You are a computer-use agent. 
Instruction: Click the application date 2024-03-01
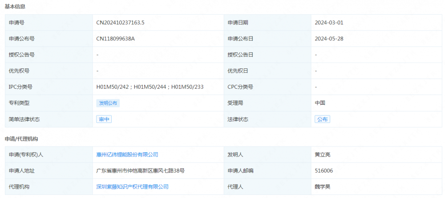coord(329,23)
